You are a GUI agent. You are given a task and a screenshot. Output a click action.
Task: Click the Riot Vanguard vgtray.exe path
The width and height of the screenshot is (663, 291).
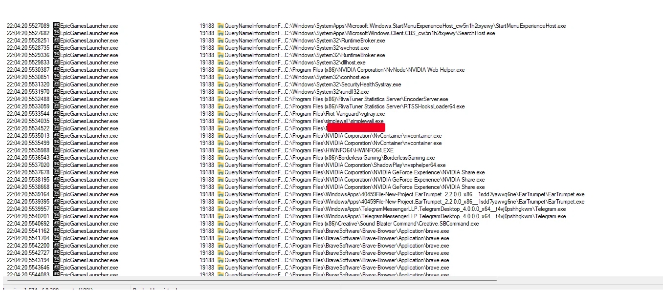pos(335,114)
